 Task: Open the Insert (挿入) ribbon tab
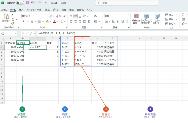pos(21,10)
